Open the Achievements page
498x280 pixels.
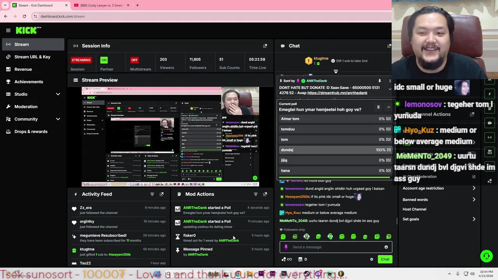(33, 82)
